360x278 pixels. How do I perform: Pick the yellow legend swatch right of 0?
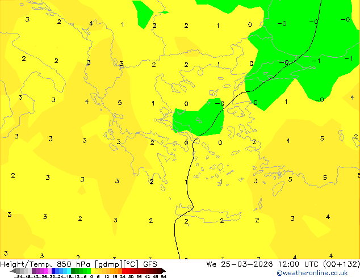pos(93,271)
